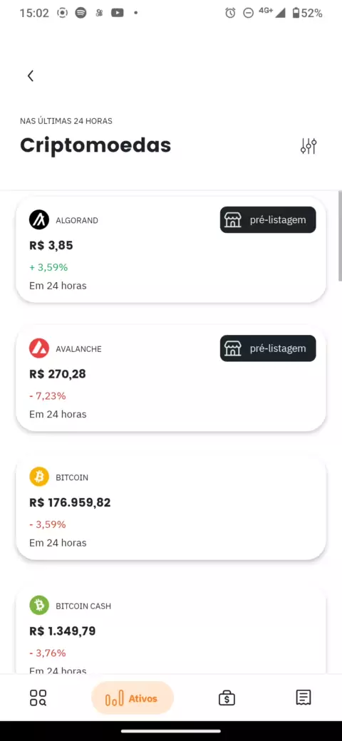This screenshot has height=741, width=342.
Task: Tap the Algorand coin logo
Action: (x=39, y=219)
